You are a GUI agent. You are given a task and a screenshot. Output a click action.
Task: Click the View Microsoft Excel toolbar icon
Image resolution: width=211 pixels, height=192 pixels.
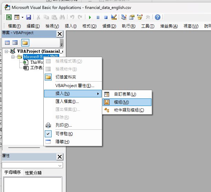[9, 17]
